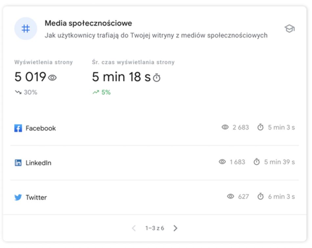Click the stopwatch icon beside 5 min 18 s

(157, 78)
